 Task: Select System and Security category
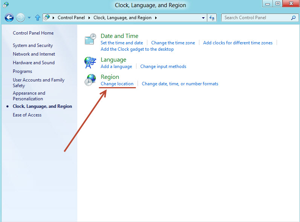click(33, 45)
